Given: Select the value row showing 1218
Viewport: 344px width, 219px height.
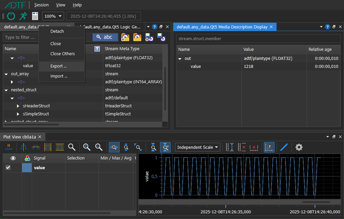Looking at the screenshot, I should (x=258, y=66).
